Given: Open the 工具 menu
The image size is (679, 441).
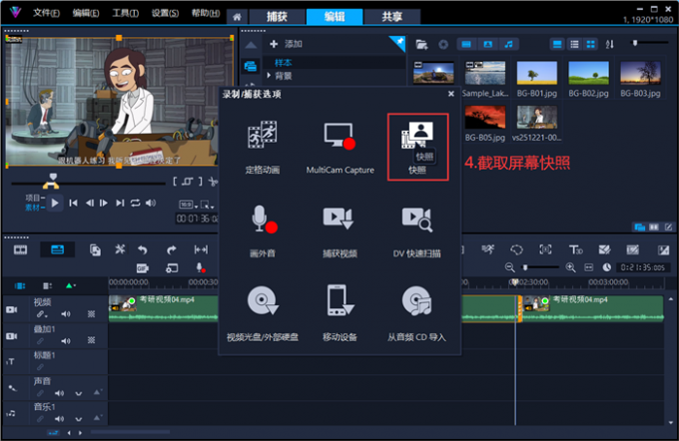Looking at the screenshot, I should [125, 13].
